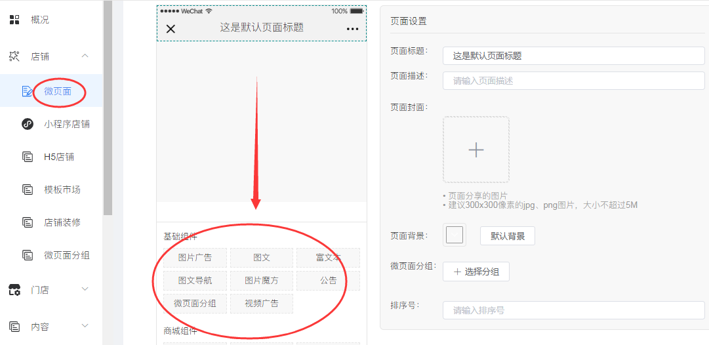The image size is (709, 345).
Task: Add the 公告 component
Action: coord(329,280)
